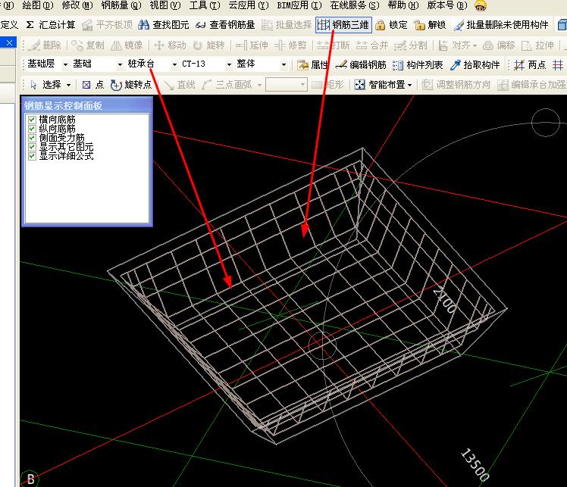Viewport: 567px width, 487px height.
Task: Click the 锁定 padlock icon
Action: pyautogui.click(x=380, y=25)
